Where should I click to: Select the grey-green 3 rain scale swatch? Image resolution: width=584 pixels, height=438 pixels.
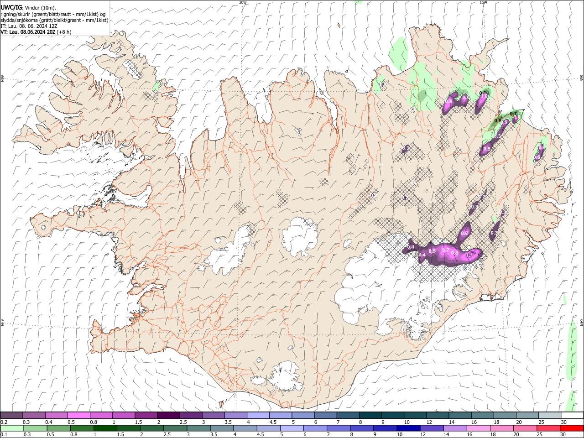point(198,428)
